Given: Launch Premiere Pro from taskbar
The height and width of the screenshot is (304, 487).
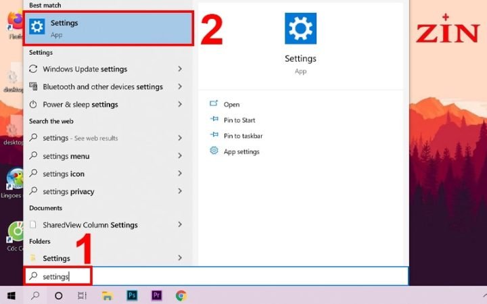Looking at the screenshot, I should [x=156, y=295].
